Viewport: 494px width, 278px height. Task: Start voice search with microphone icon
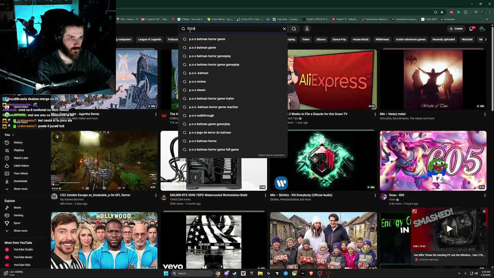(x=307, y=29)
